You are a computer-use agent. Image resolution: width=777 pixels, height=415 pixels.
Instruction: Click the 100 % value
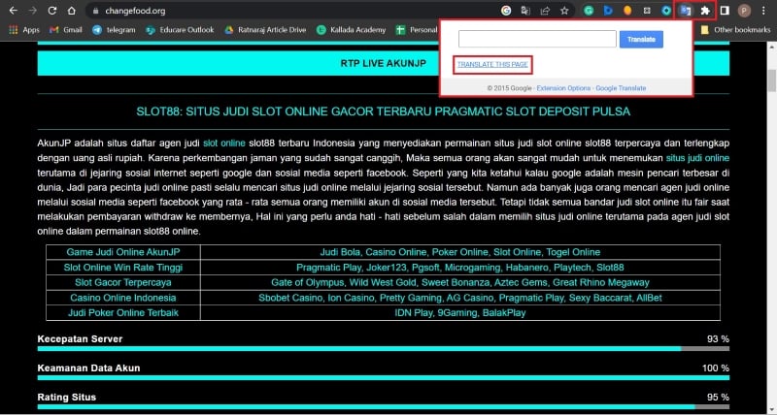pos(716,368)
